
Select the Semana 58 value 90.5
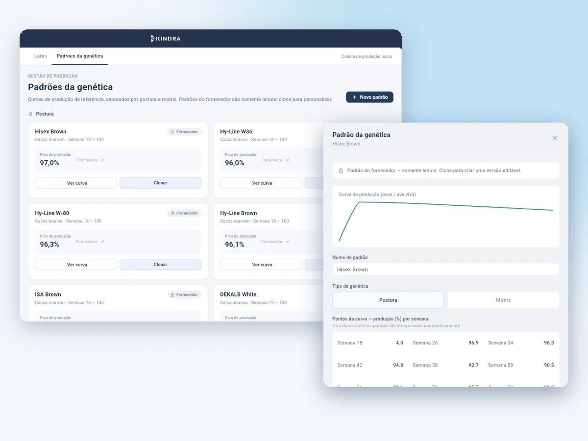click(x=549, y=365)
